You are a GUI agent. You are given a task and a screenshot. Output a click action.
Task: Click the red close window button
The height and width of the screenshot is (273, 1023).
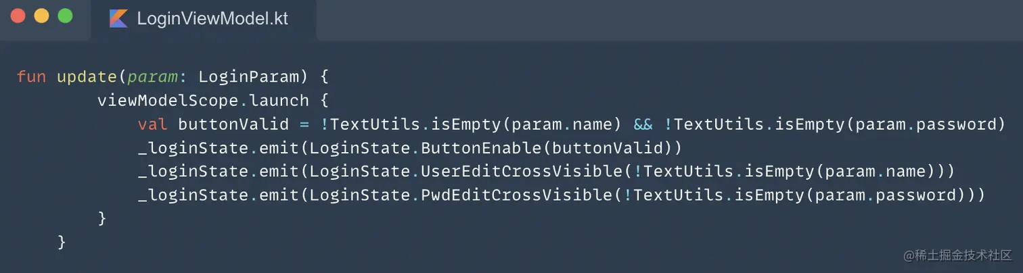pyautogui.click(x=18, y=16)
